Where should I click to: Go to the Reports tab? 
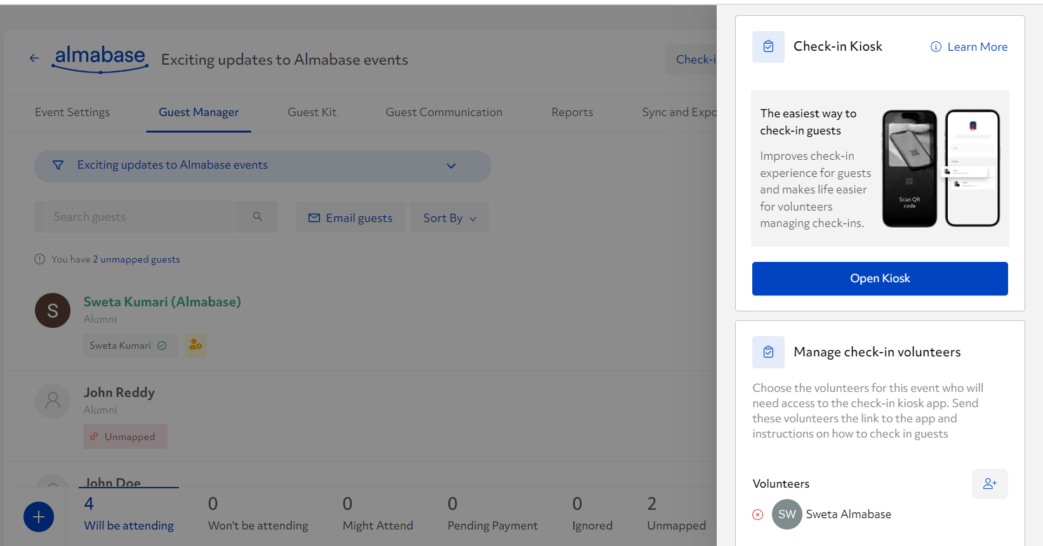[572, 112]
